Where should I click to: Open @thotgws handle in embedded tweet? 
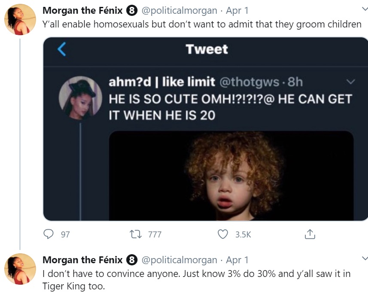pyautogui.click(x=249, y=82)
